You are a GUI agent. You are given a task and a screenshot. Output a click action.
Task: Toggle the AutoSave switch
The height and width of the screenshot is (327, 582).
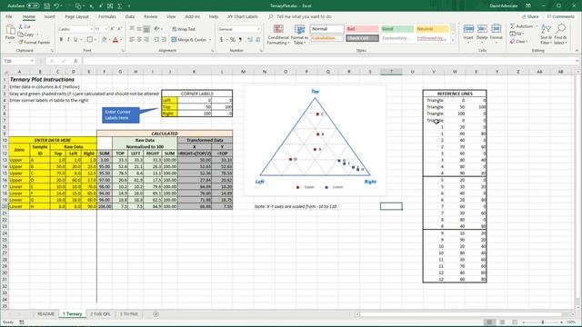coord(33,6)
